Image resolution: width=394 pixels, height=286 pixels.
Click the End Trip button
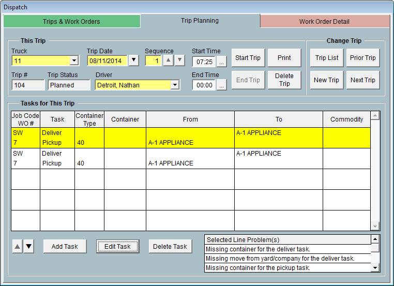pyautogui.click(x=248, y=80)
